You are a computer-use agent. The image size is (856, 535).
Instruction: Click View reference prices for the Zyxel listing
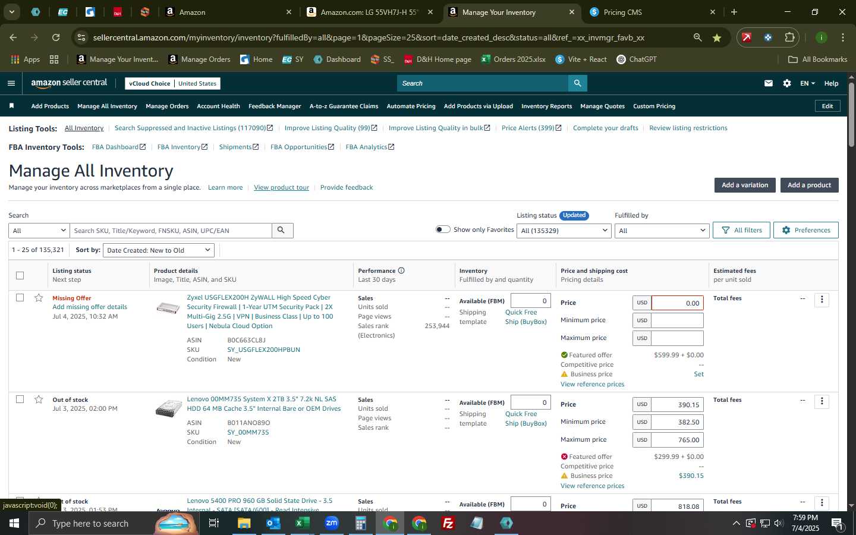point(592,384)
